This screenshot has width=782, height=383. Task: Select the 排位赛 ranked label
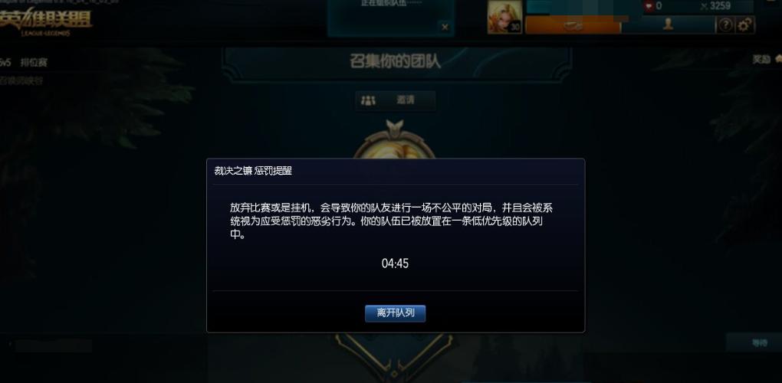[x=34, y=62]
